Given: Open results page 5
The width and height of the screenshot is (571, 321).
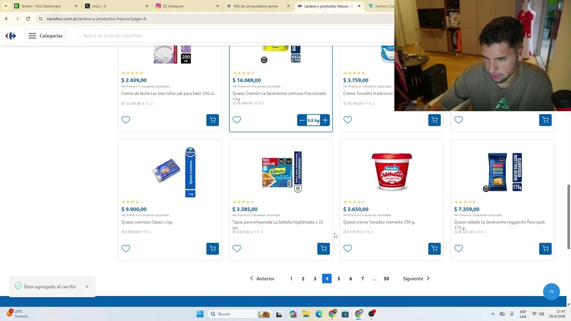Looking at the screenshot, I should [339, 279].
